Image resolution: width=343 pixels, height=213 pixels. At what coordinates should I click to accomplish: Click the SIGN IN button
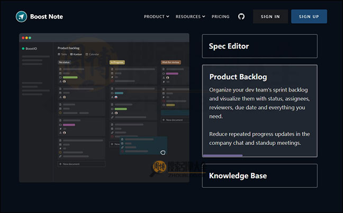pos(270,16)
